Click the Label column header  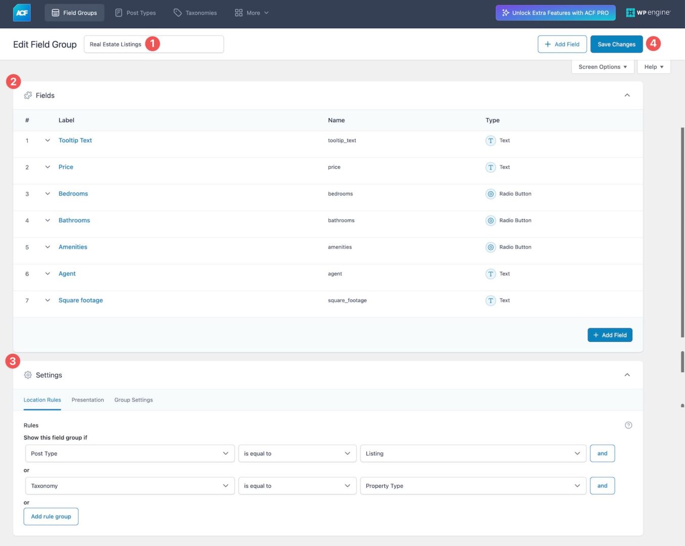tap(66, 120)
